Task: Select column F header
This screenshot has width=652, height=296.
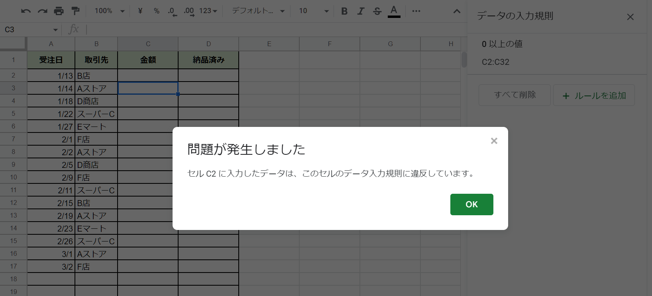Action: click(x=330, y=44)
